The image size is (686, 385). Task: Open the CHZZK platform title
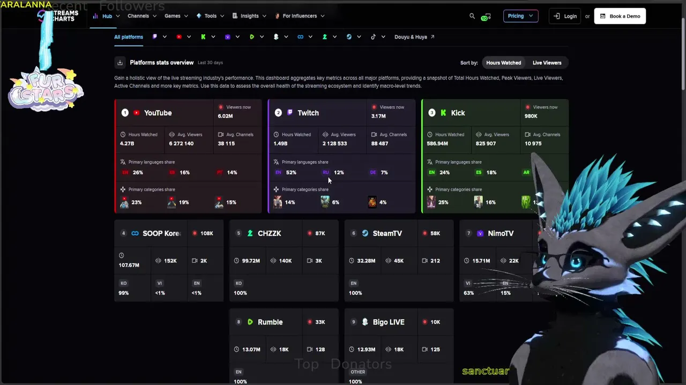[270, 233]
